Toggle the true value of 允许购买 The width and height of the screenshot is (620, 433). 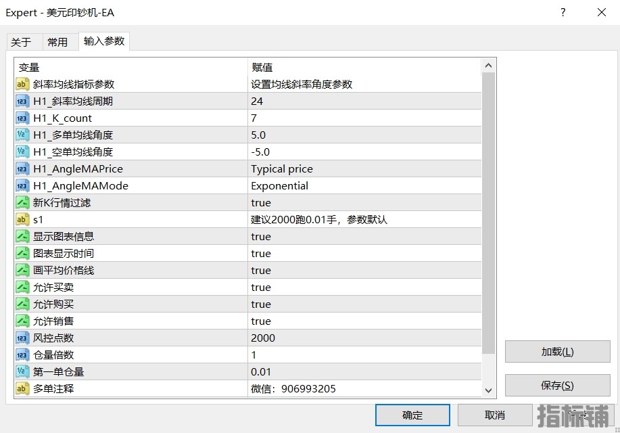pyautogui.click(x=364, y=304)
